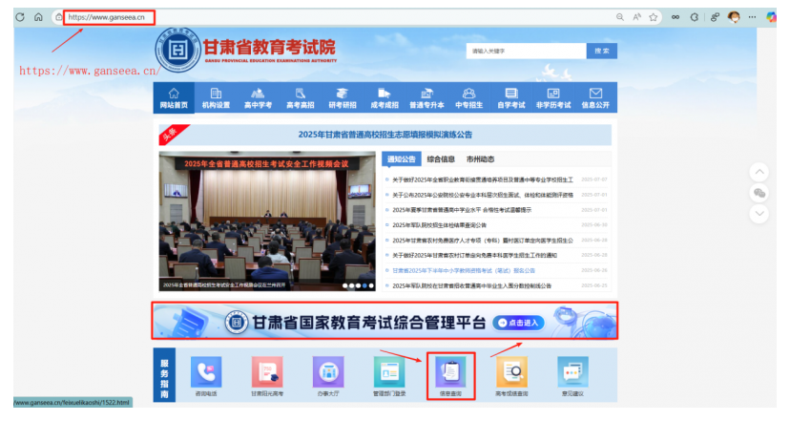The image size is (811, 442).
Task: Open the 信息公开 navigation item
Action: click(595, 98)
